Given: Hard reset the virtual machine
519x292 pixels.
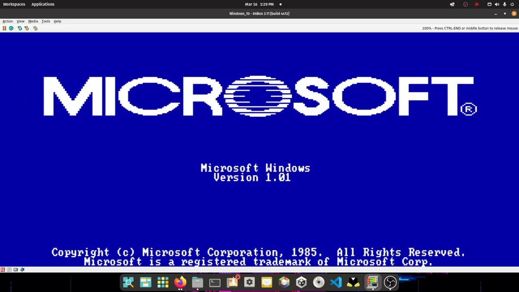Looking at the screenshot, I should [11, 28].
